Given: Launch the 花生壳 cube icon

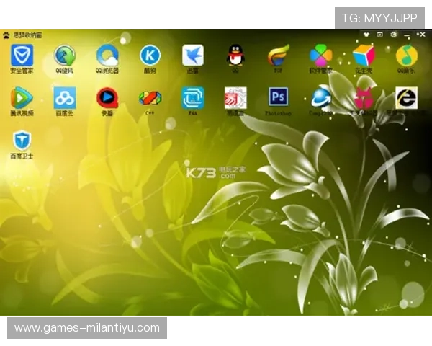Looking at the screenshot, I should click(x=364, y=56).
